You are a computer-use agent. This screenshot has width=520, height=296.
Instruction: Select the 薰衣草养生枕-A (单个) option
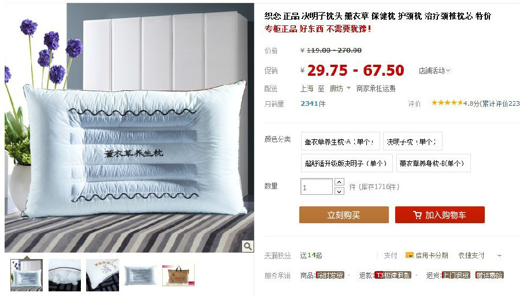pos(340,142)
